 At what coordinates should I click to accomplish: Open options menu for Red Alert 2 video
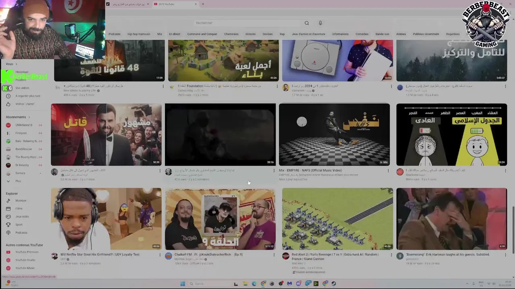391,254
